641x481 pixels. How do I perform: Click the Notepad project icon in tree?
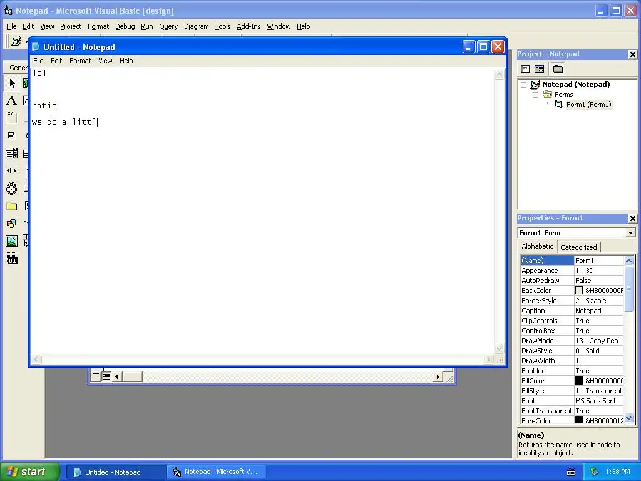[x=536, y=85]
